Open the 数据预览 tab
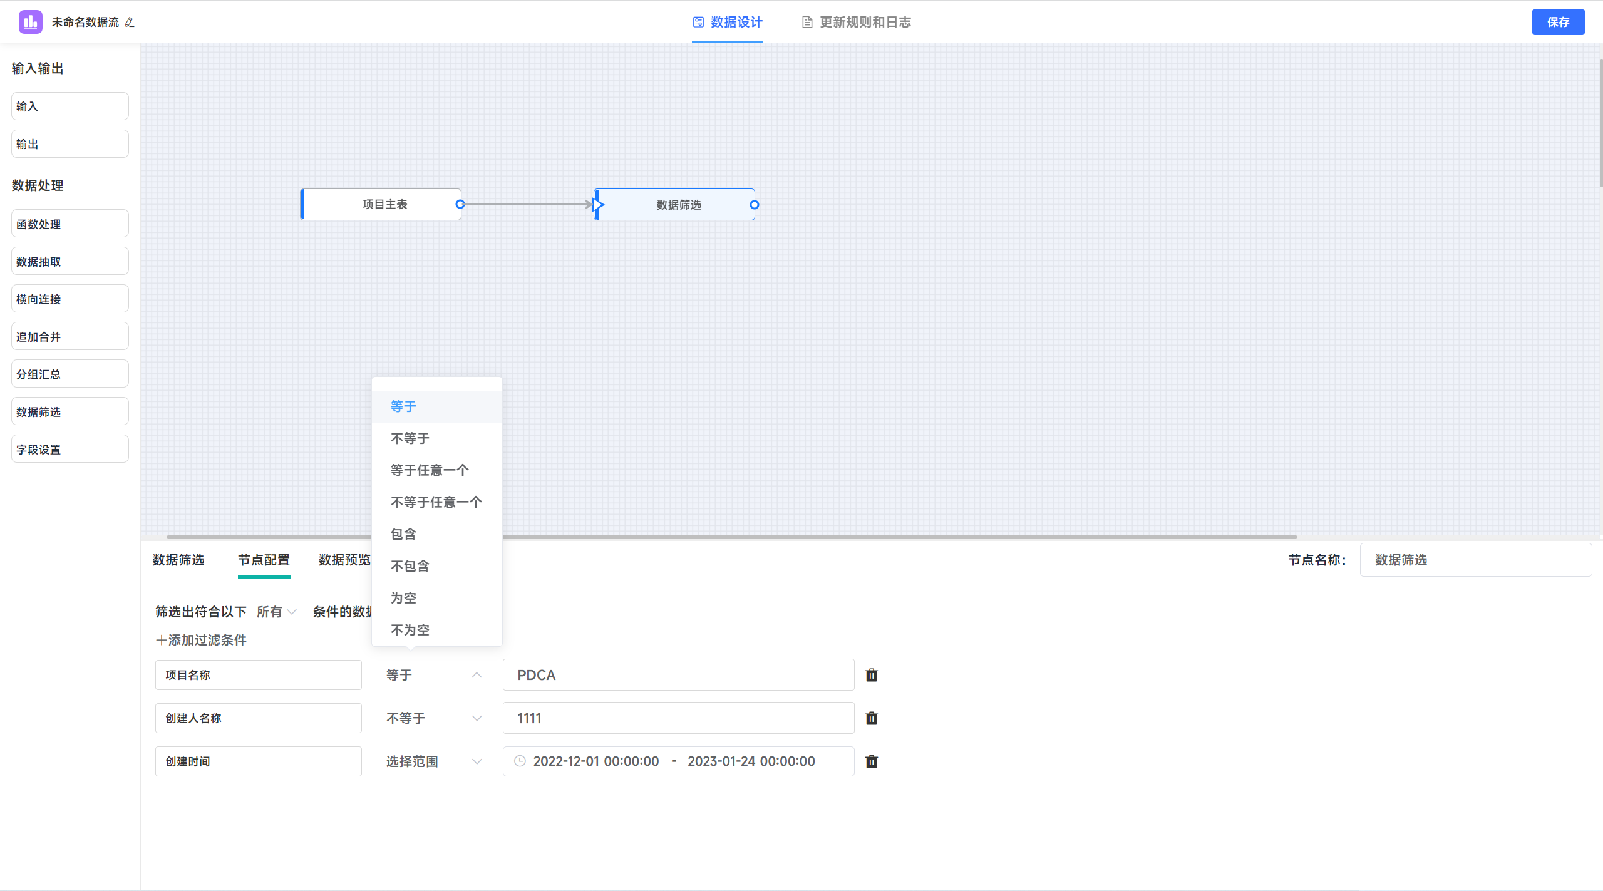 pos(344,560)
